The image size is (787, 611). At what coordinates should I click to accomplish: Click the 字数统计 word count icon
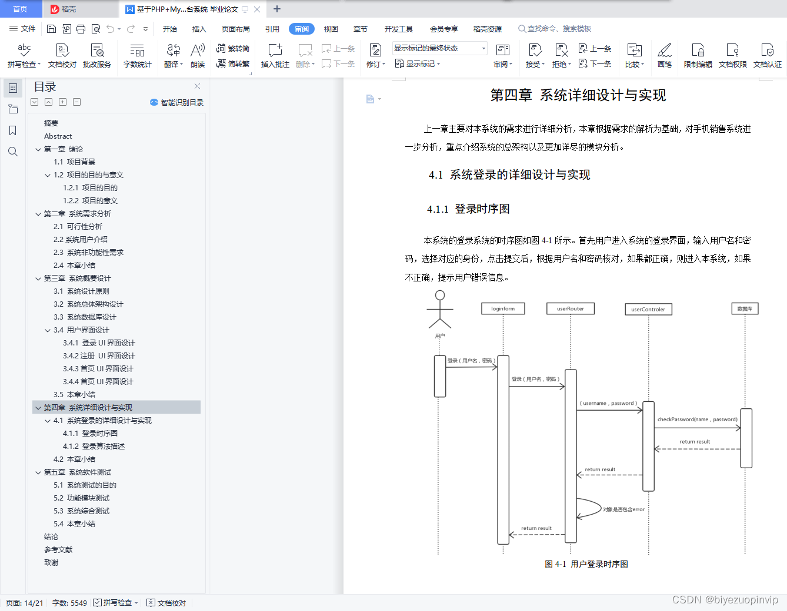[137, 56]
